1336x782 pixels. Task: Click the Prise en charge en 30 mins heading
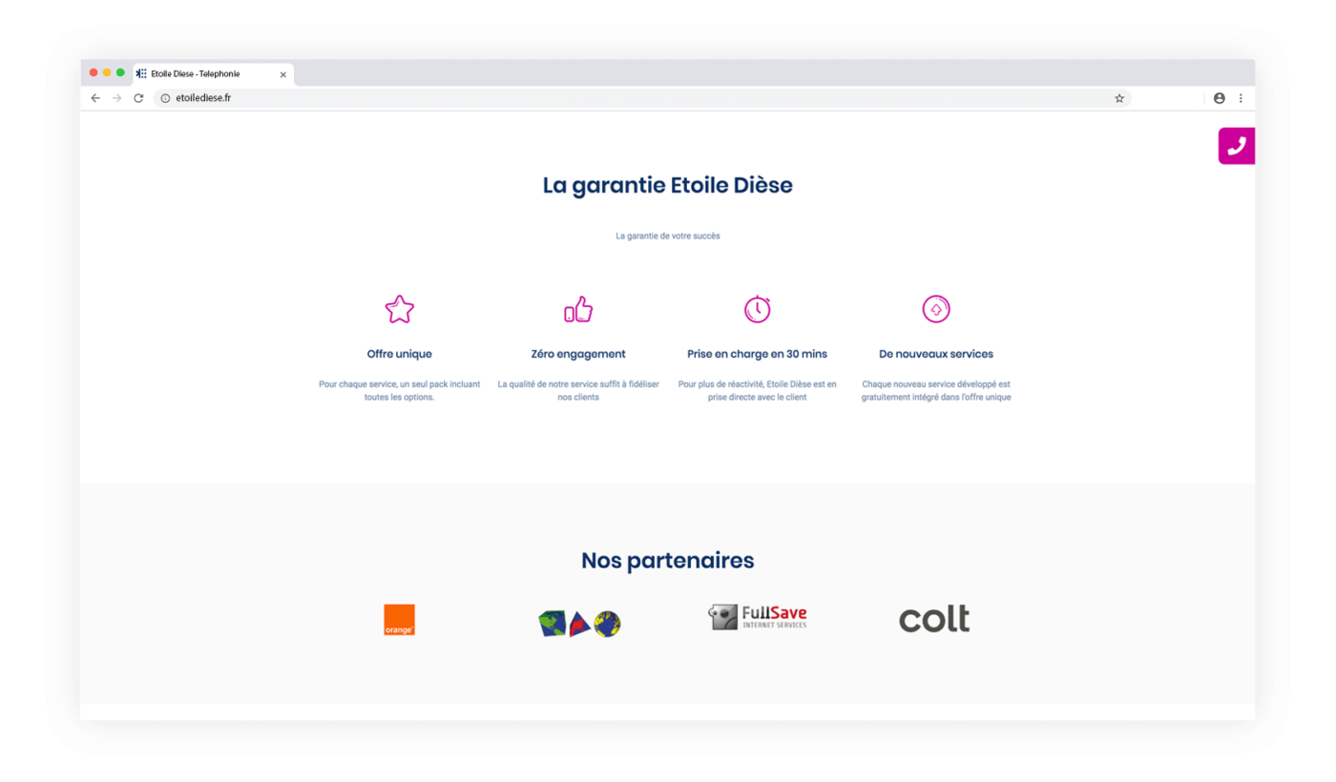pos(758,354)
